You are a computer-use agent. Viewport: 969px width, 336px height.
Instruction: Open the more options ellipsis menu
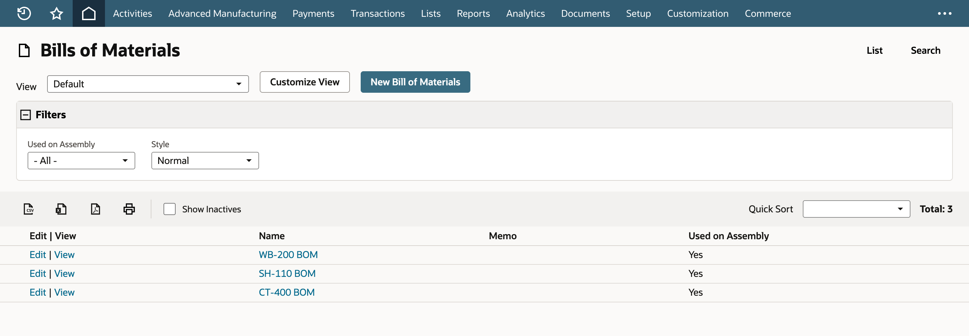click(x=944, y=13)
